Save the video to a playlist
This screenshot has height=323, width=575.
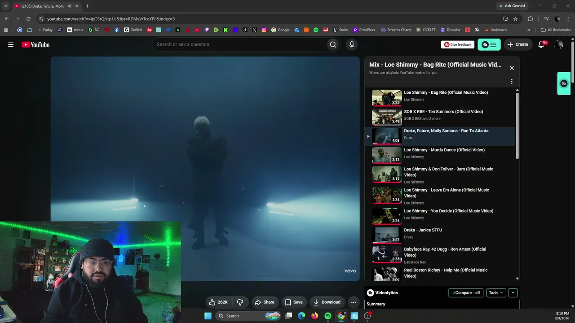click(294, 302)
